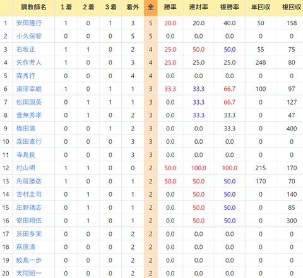Open trainer 角居勝彦 link

(x=29, y=181)
